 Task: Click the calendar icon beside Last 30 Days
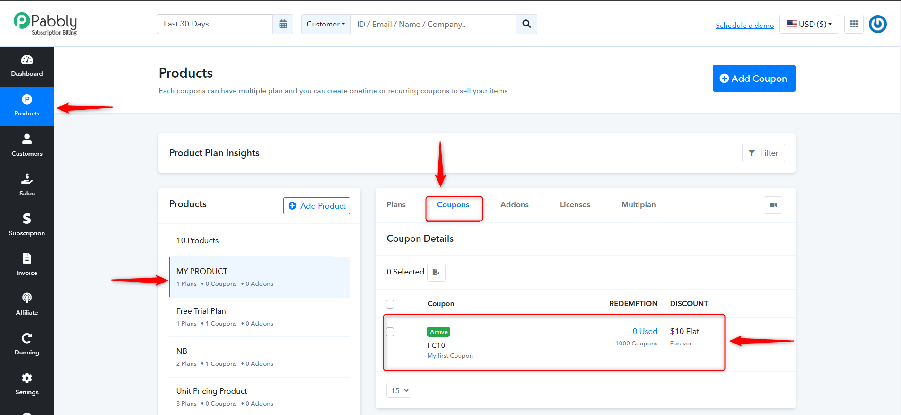pyautogui.click(x=283, y=24)
